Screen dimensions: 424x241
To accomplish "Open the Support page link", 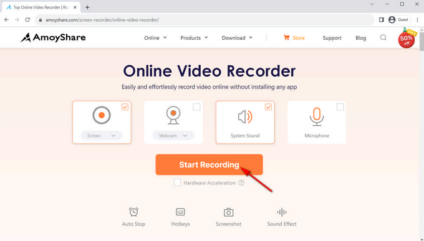I will point(332,38).
